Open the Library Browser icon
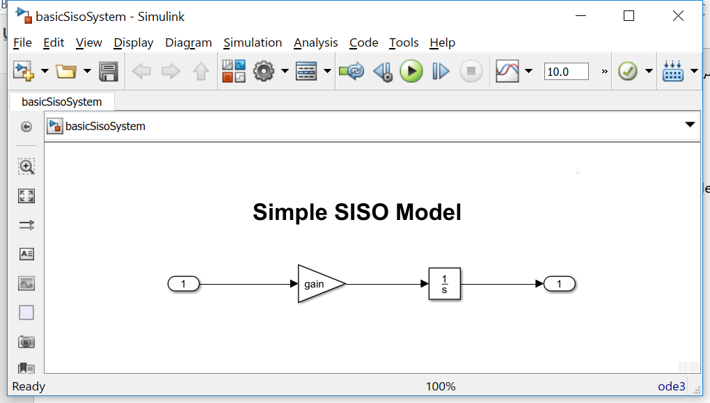Viewport: 710px width, 403px height. 234,71
